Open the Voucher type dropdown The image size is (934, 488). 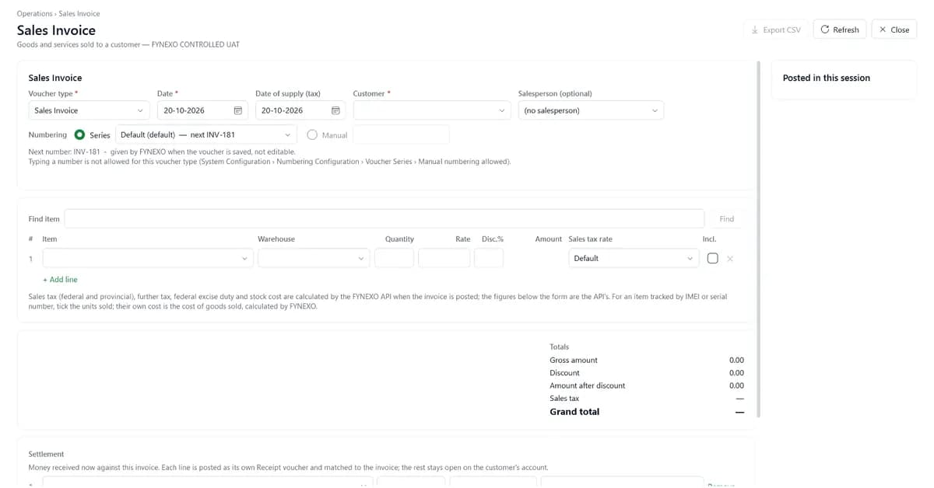point(90,110)
